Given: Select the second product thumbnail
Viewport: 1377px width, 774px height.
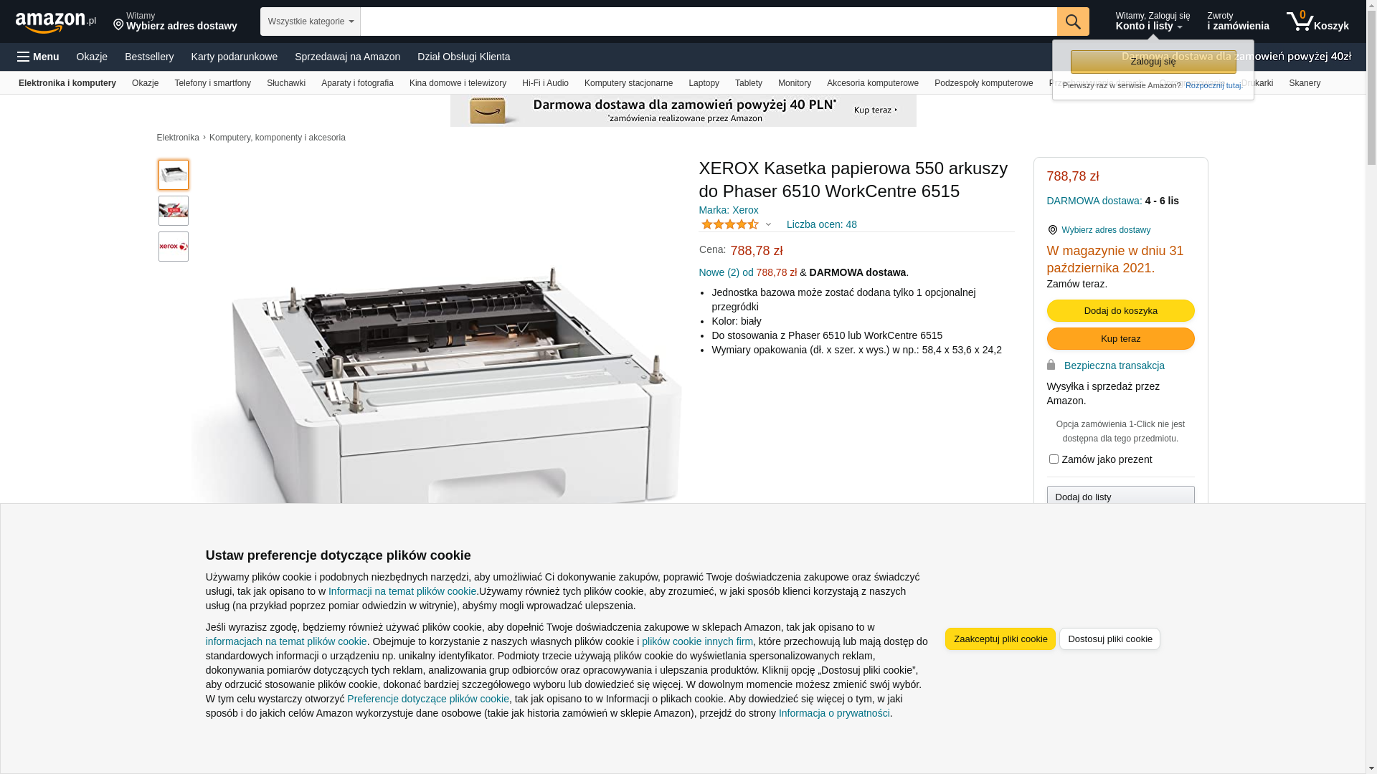Looking at the screenshot, I should tap(174, 211).
